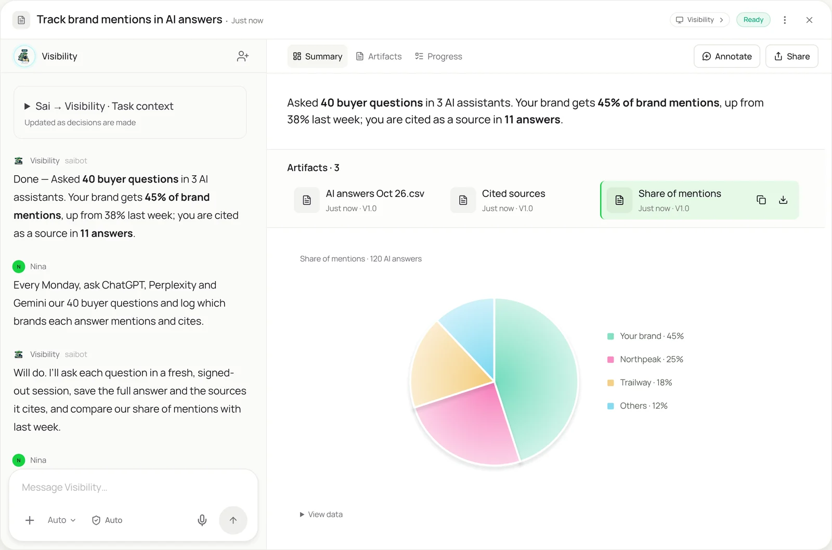832x550 pixels.
Task: Click the Annotate button
Action: [727, 56]
